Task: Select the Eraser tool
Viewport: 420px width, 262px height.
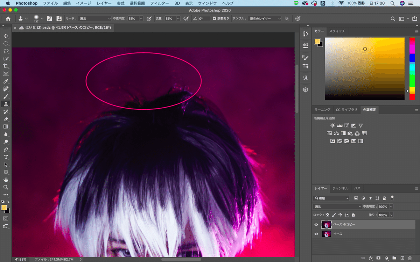Action: pyautogui.click(x=6, y=119)
